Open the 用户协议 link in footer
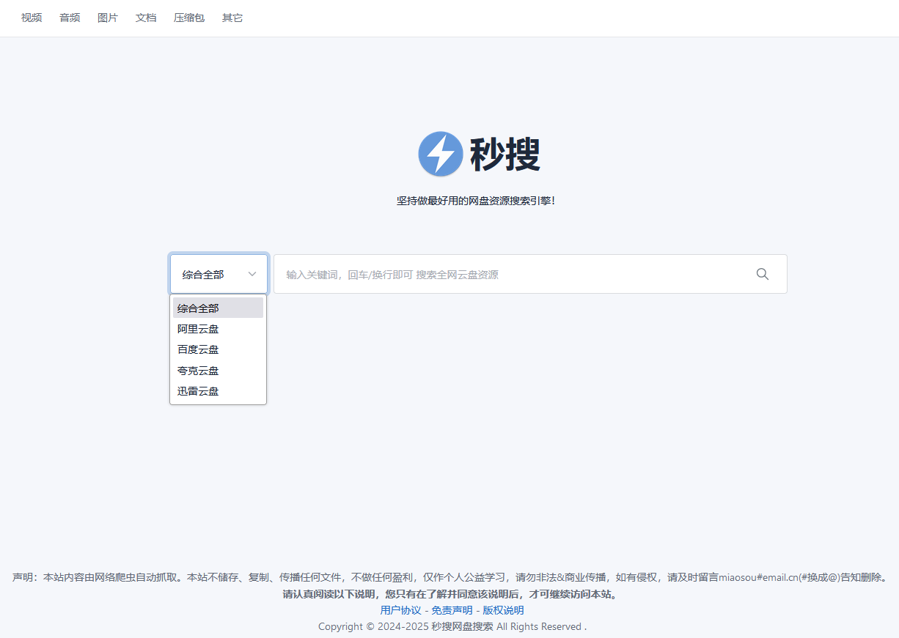The height and width of the screenshot is (638, 899). (x=400, y=610)
